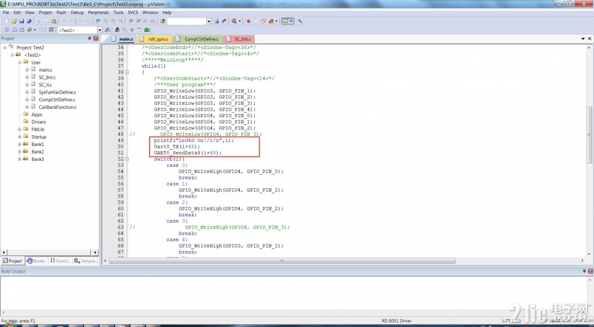Open the Flash menu
The height and width of the screenshot is (327, 594).
tap(61, 13)
